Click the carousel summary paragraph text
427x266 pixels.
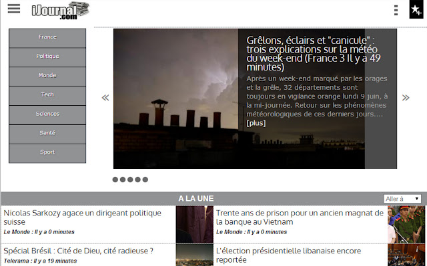317,96
